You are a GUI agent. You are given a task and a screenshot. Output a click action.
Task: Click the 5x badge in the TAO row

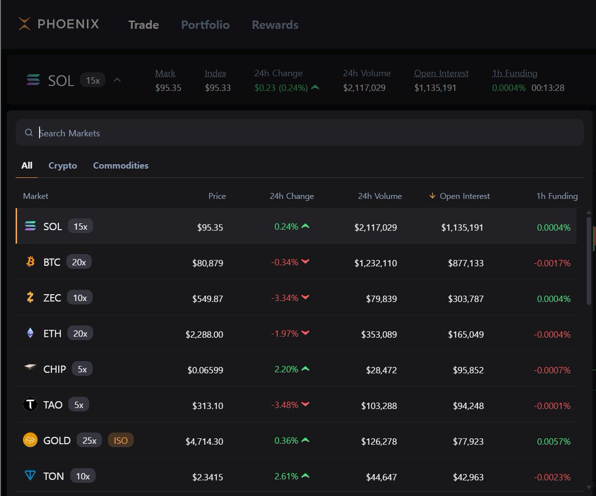(78, 405)
